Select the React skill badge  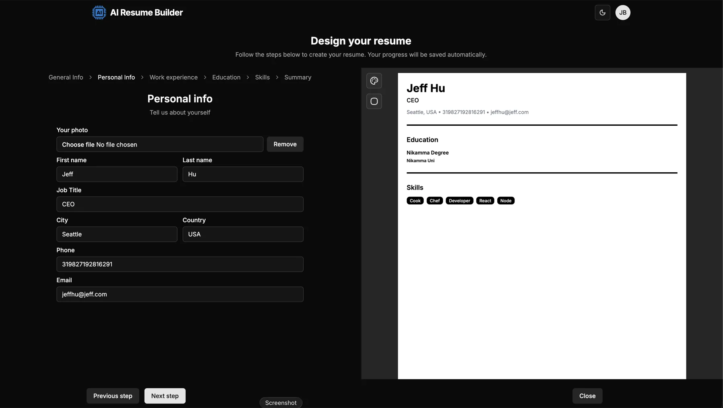coord(485,201)
